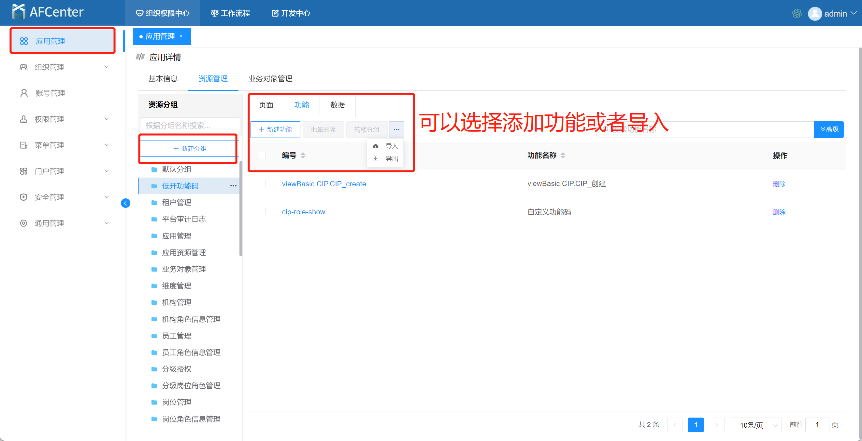Sort by 编号 column arrows
Viewport: 862px width, 441px height.
(303, 155)
